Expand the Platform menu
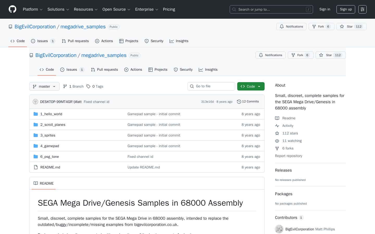 pyautogui.click(x=33, y=9)
